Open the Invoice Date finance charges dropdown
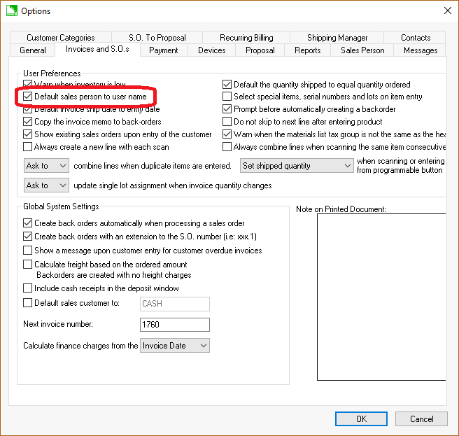 tap(174, 346)
